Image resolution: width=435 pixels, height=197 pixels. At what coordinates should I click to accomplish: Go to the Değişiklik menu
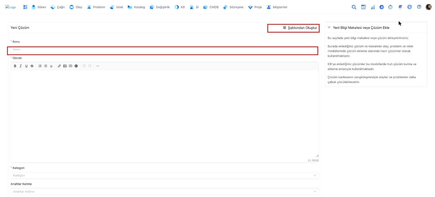(160, 7)
